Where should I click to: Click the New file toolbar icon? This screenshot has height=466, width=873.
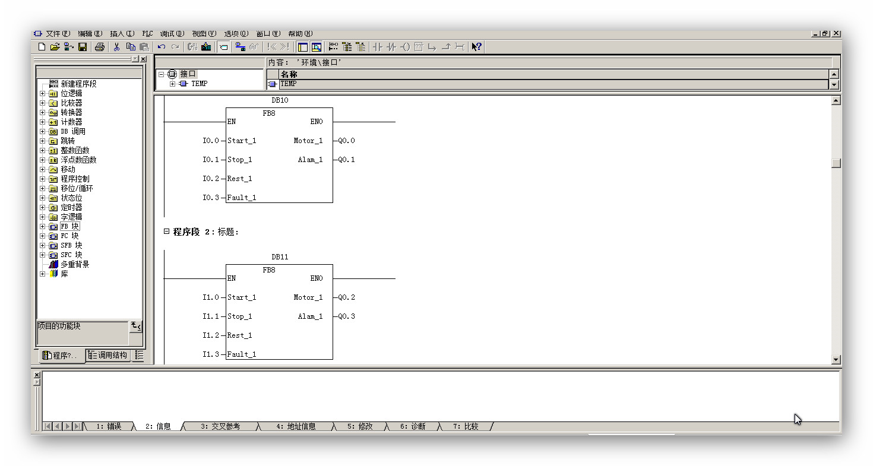[x=42, y=47]
